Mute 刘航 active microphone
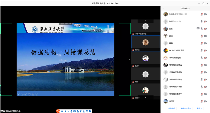This screenshot has width=210, height=113. pos(202,29)
